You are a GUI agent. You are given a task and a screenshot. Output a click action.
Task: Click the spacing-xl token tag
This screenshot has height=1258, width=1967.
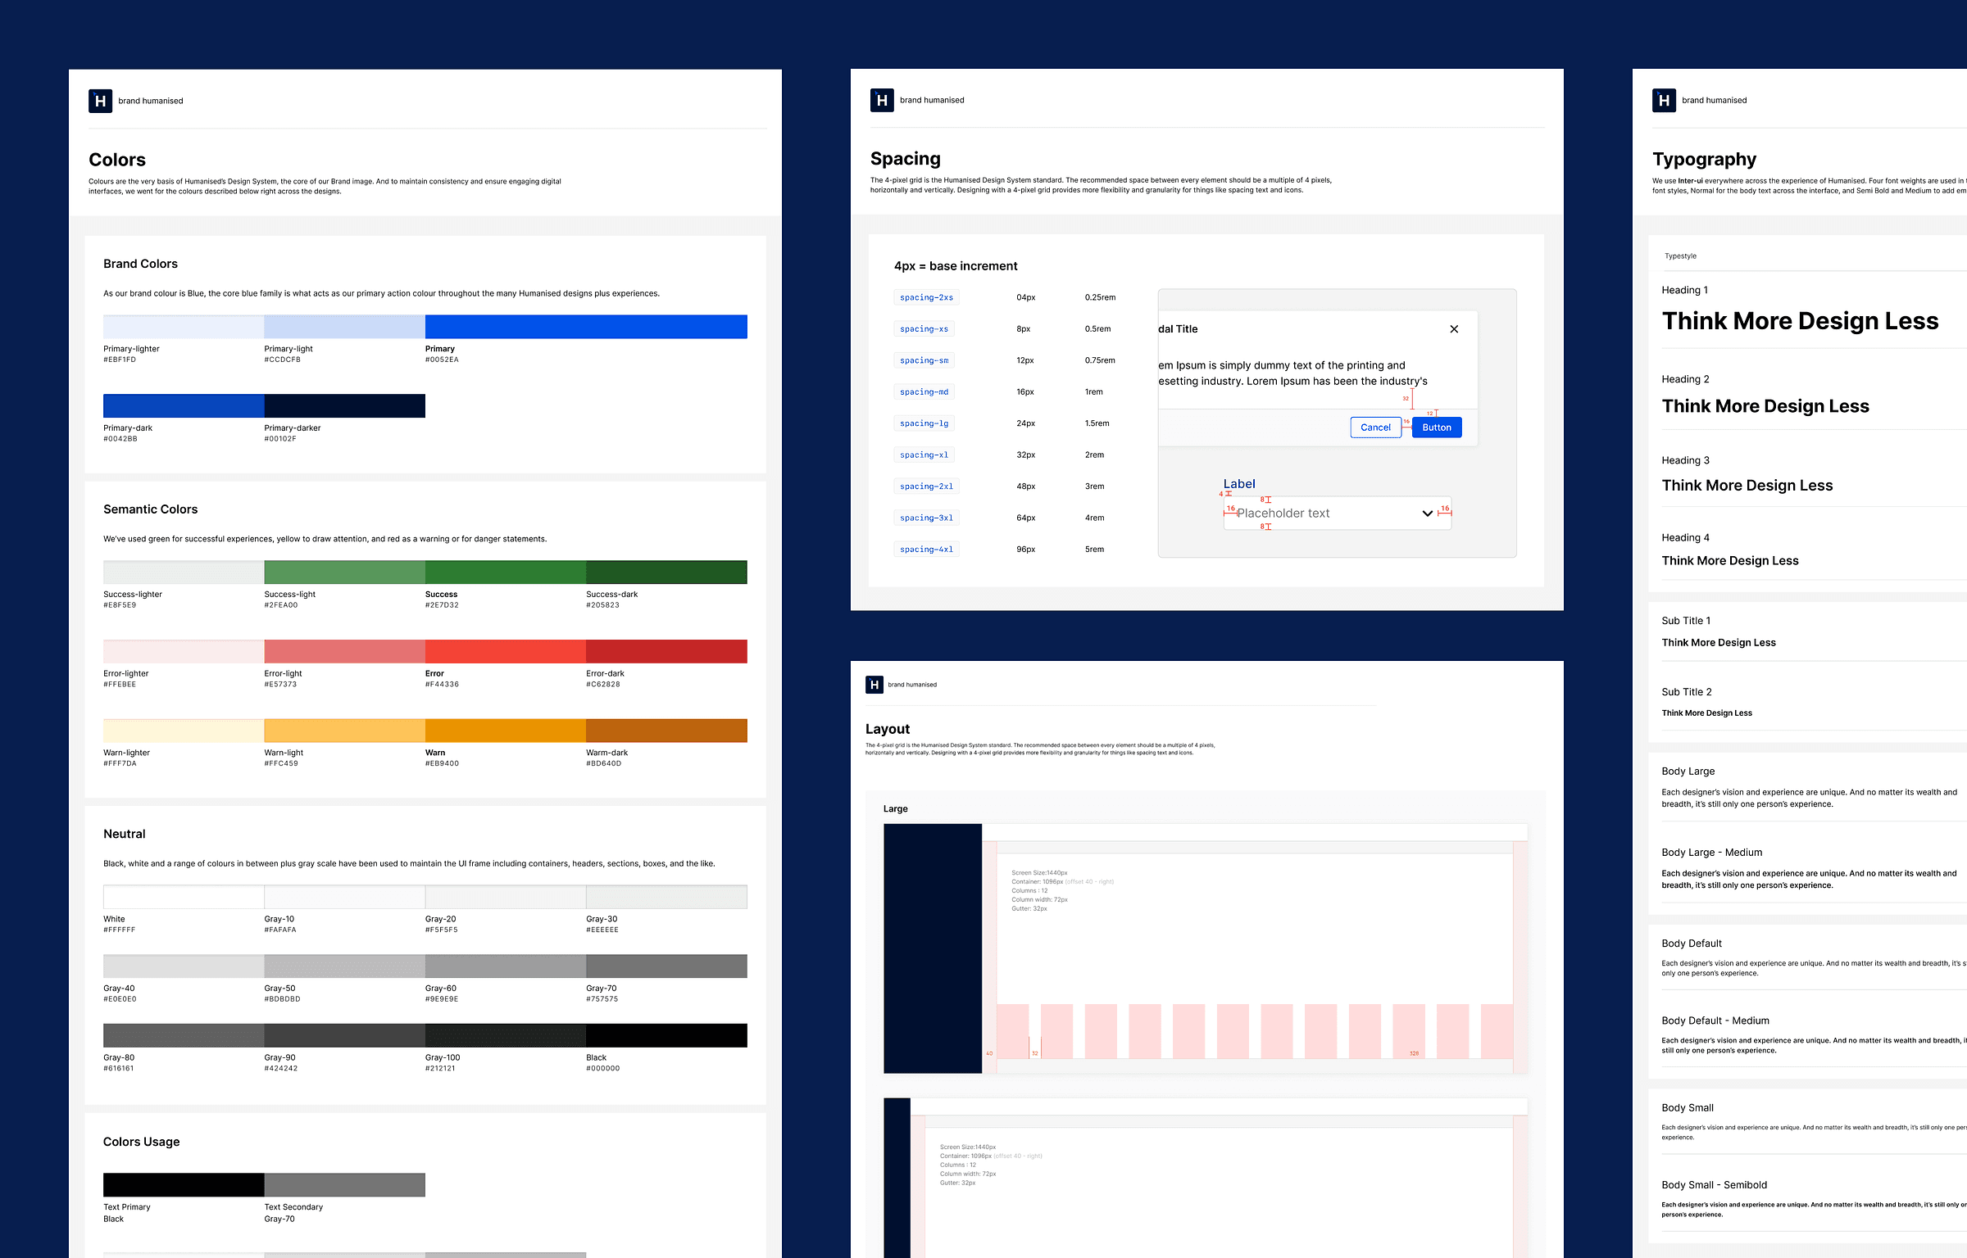click(x=924, y=455)
